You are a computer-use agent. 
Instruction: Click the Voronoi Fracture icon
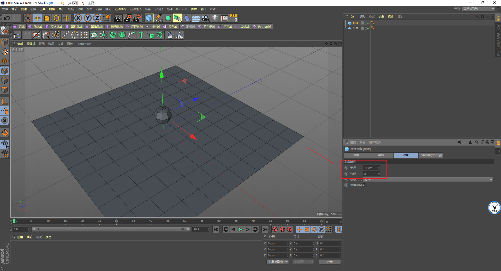click(x=122, y=35)
